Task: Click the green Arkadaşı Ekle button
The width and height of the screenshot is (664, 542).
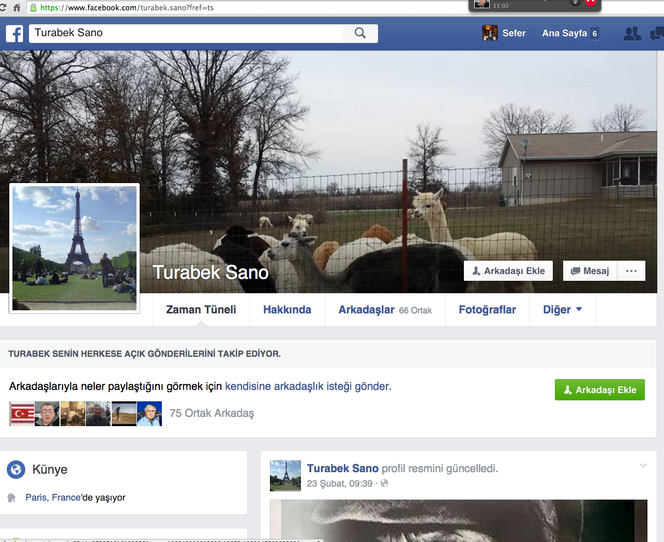Action: pyautogui.click(x=600, y=390)
